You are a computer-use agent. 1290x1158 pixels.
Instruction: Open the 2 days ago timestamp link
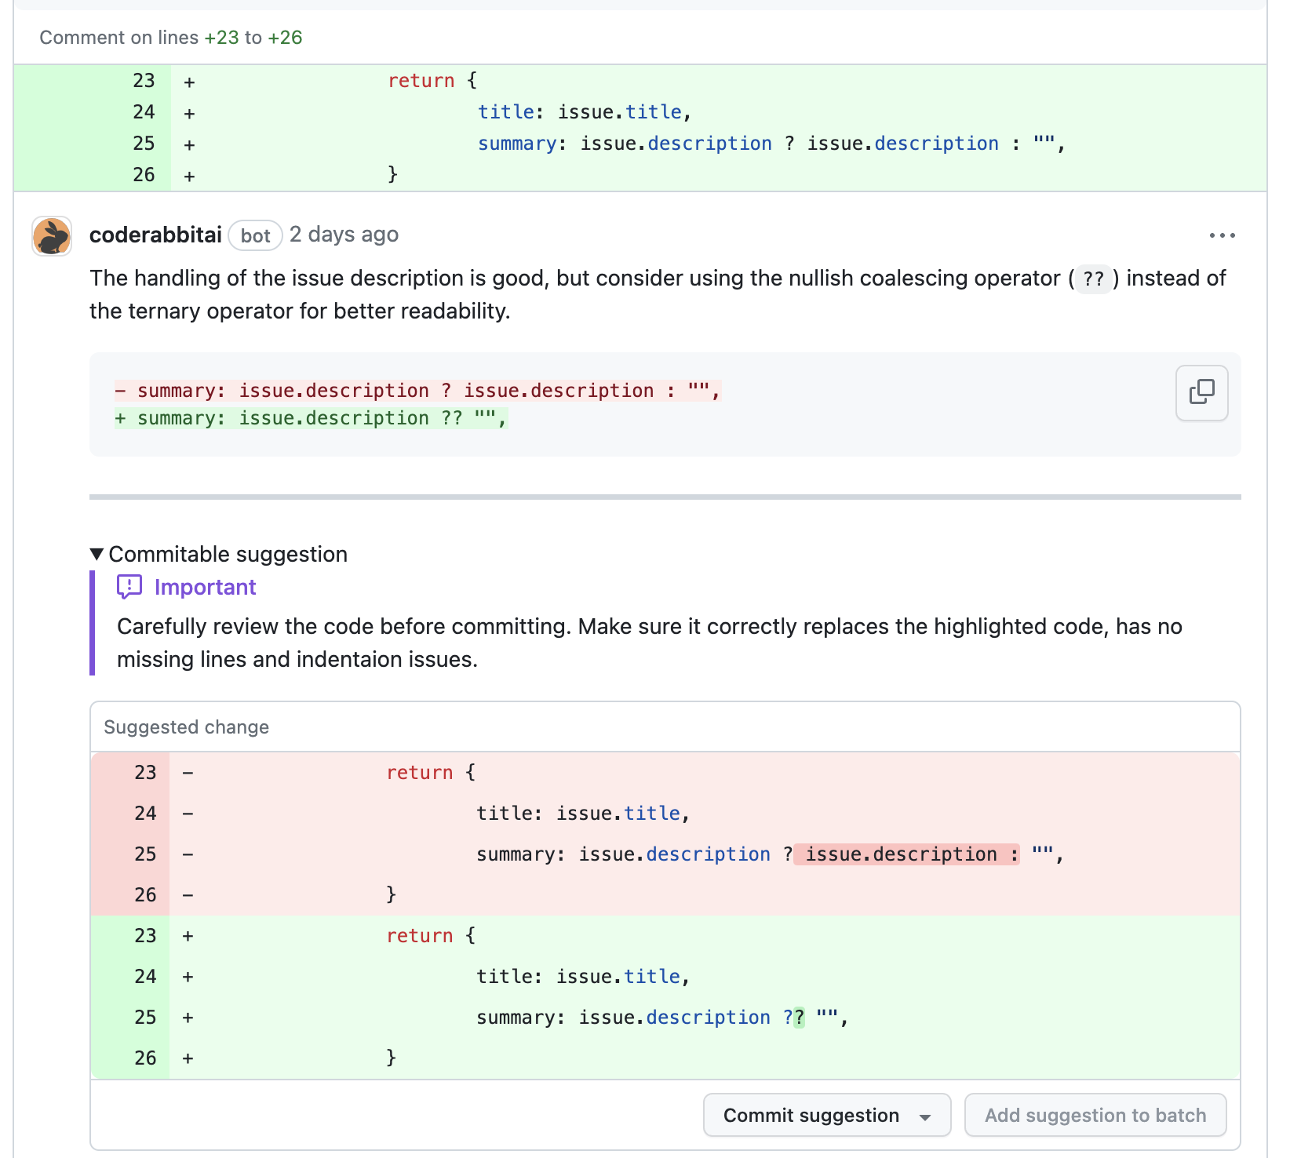pyautogui.click(x=344, y=234)
